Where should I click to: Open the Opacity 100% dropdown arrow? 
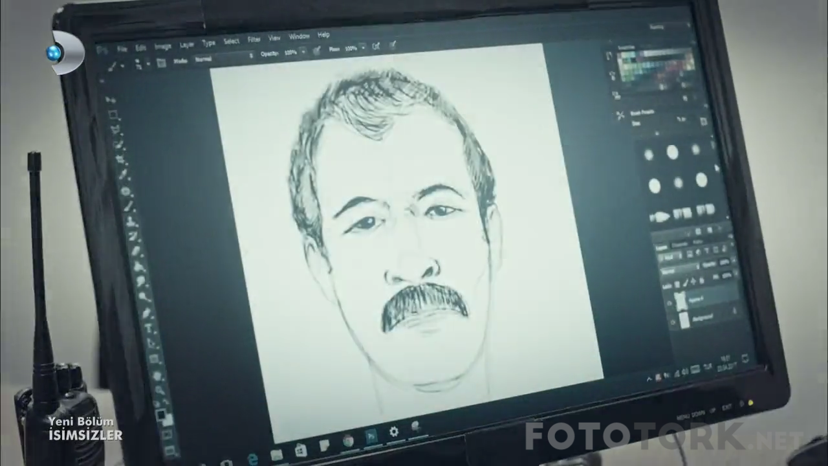click(303, 52)
